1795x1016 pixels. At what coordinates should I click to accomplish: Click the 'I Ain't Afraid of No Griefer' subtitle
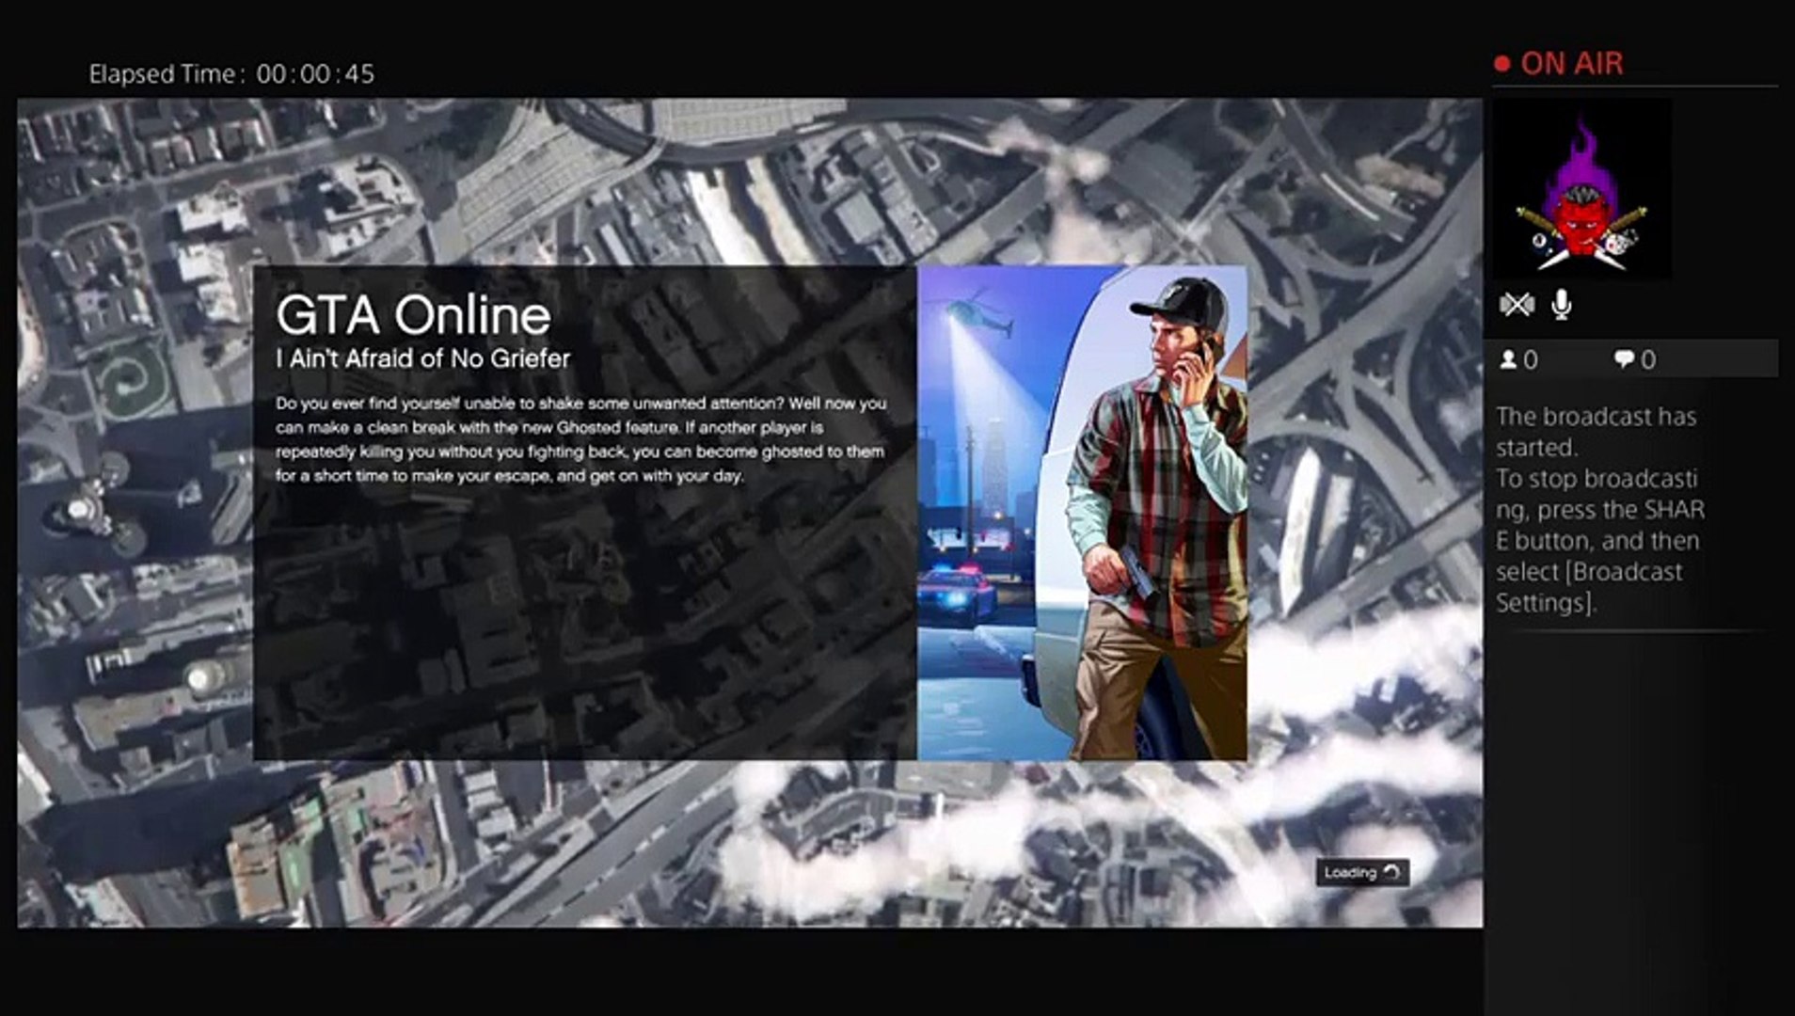tap(423, 358)
